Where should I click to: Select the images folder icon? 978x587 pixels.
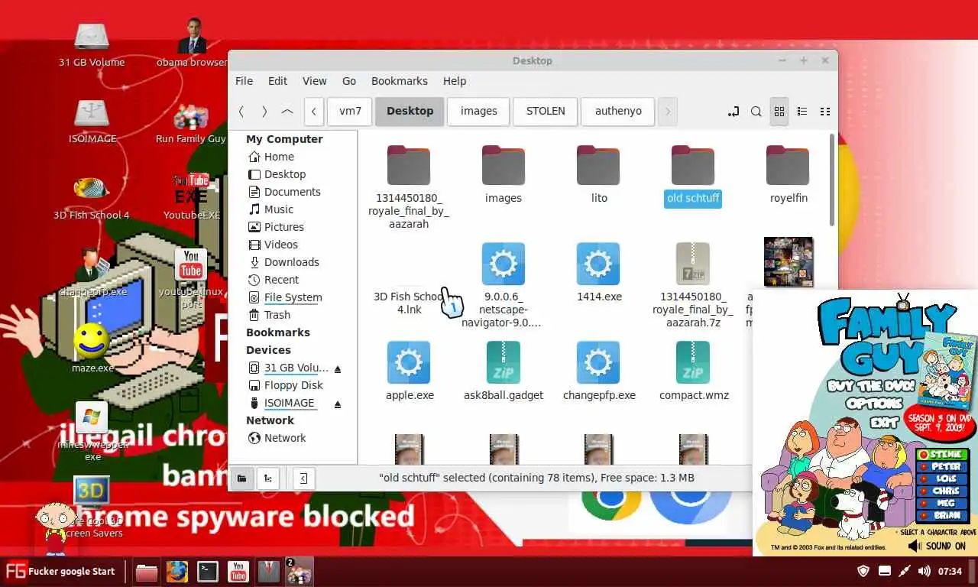point(504,165)
